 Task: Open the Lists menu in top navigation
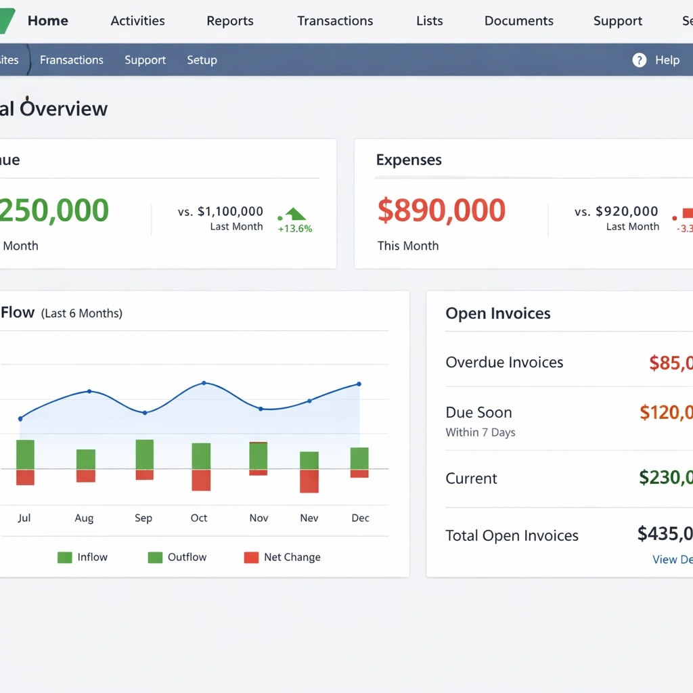point(429,21)
